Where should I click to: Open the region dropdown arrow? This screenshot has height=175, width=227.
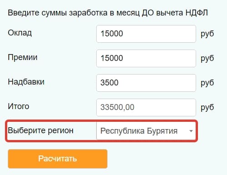pos(191,131)
